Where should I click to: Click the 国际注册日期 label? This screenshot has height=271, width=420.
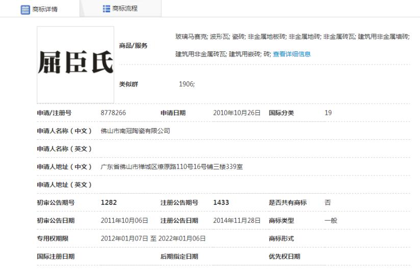point(56,256)
